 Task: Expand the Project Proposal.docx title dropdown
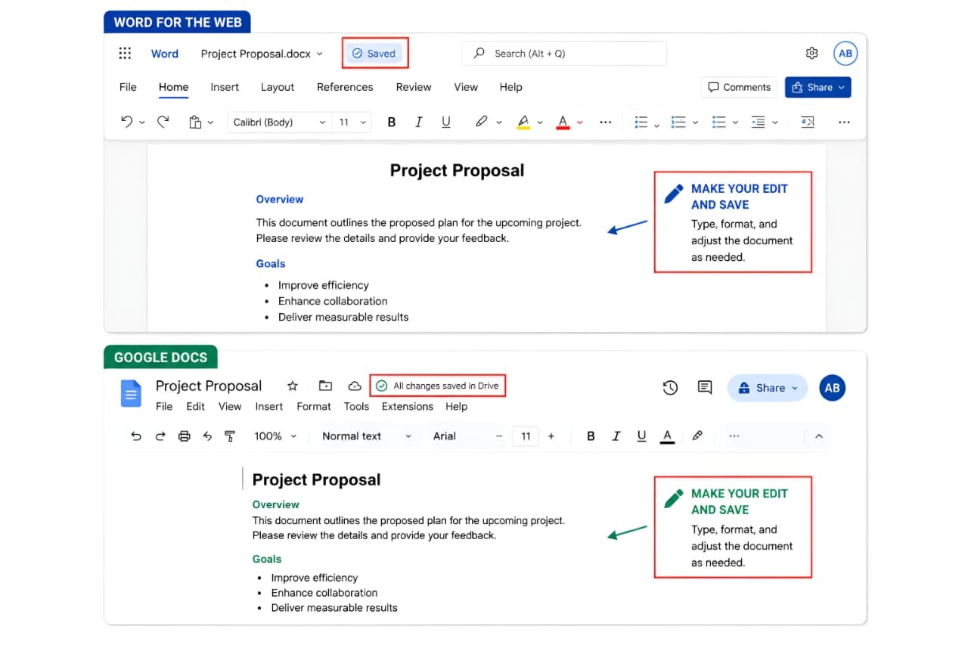tap(319, 54)
